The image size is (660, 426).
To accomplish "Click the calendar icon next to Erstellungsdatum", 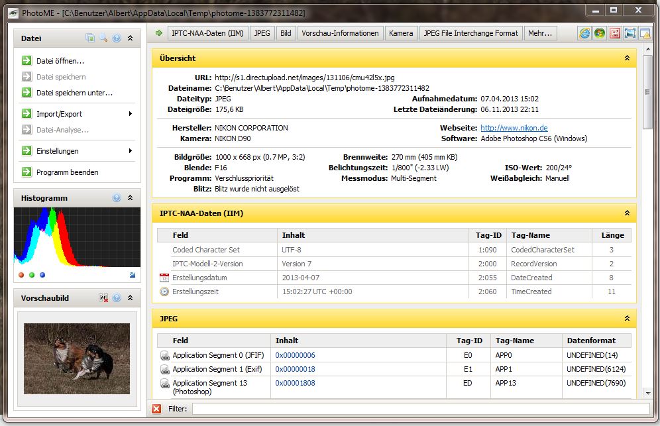I will coord(164,278).
